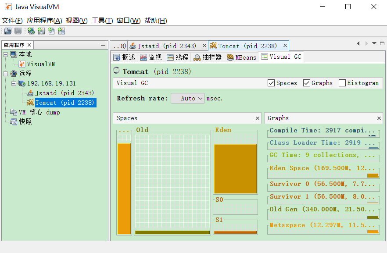Close the Graphs section
The width and height of the screenshot is (387, 253).
pos(379,118)
